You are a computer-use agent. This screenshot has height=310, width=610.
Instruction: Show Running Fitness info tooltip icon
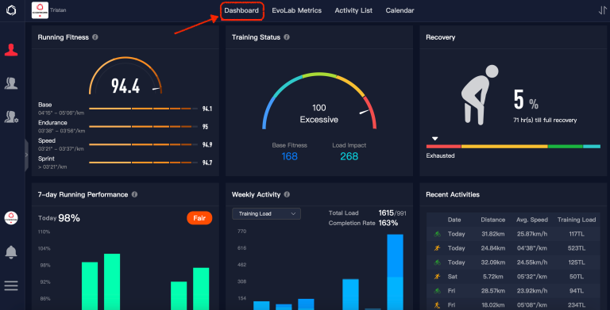[x=95, y=37]
